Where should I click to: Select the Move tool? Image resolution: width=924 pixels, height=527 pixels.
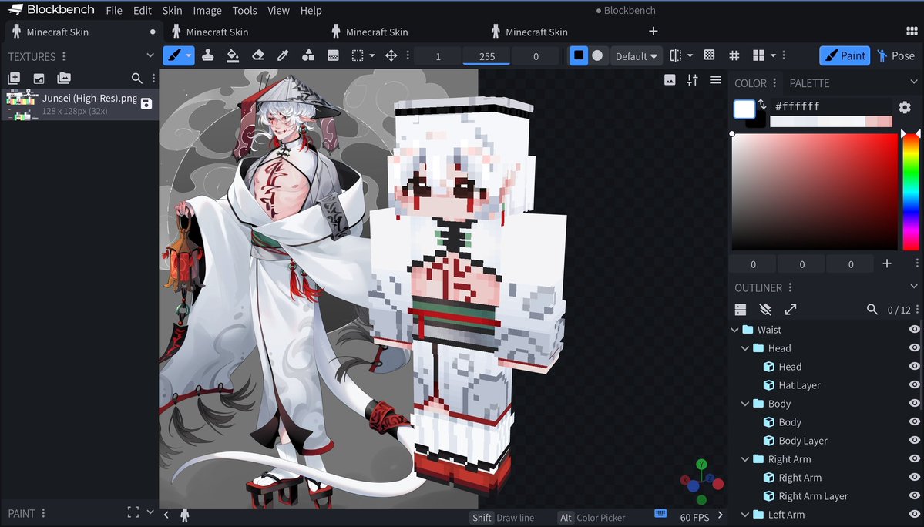click(x=391, y=56)
